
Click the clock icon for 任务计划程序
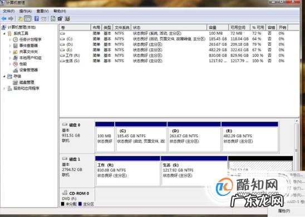click(16, 40)
